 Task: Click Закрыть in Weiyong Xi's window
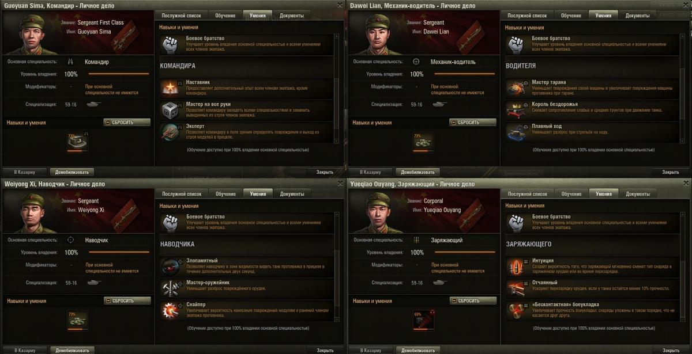[x=325, y=350]
